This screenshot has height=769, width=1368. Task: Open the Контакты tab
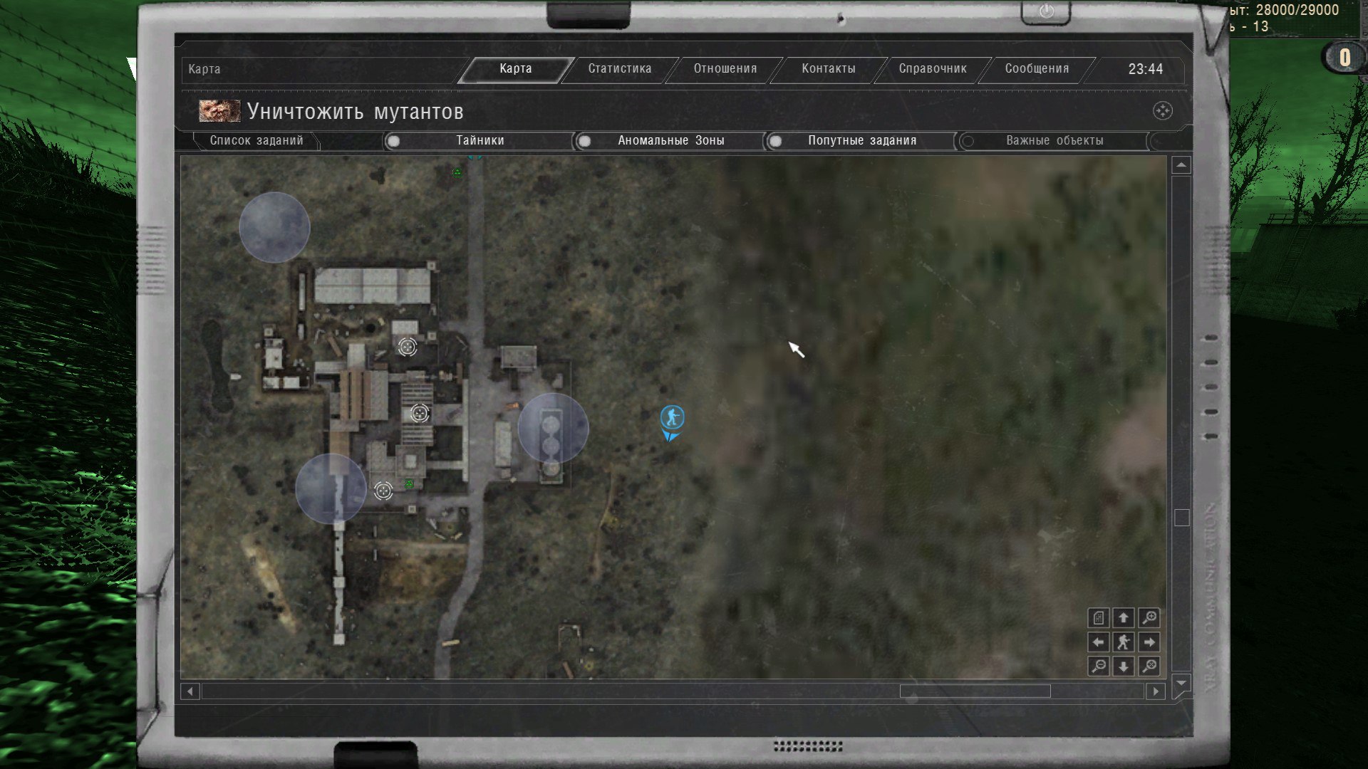(829, 69)
